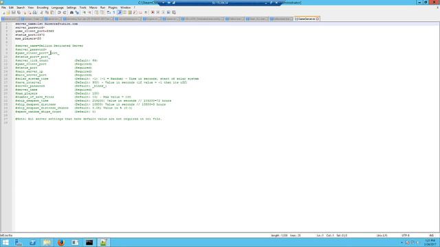Open the Edit menu

[x=11, y=8]
